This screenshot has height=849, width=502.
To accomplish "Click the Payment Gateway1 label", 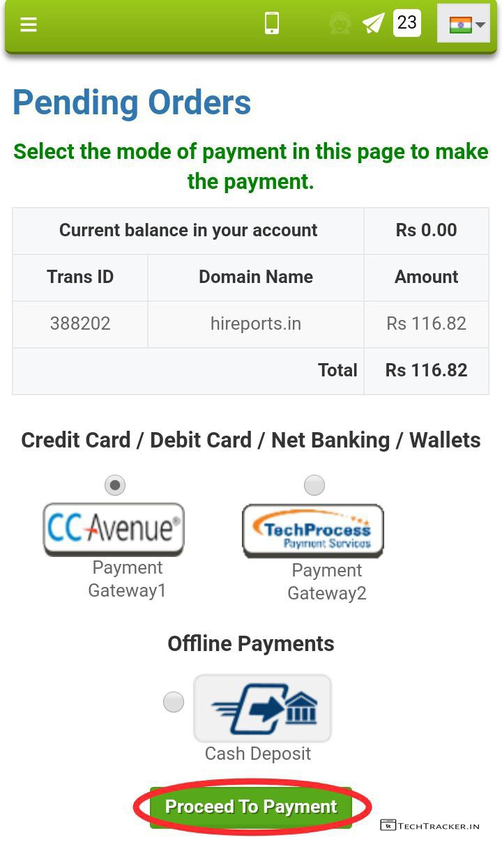I will [x=128, y=579].
